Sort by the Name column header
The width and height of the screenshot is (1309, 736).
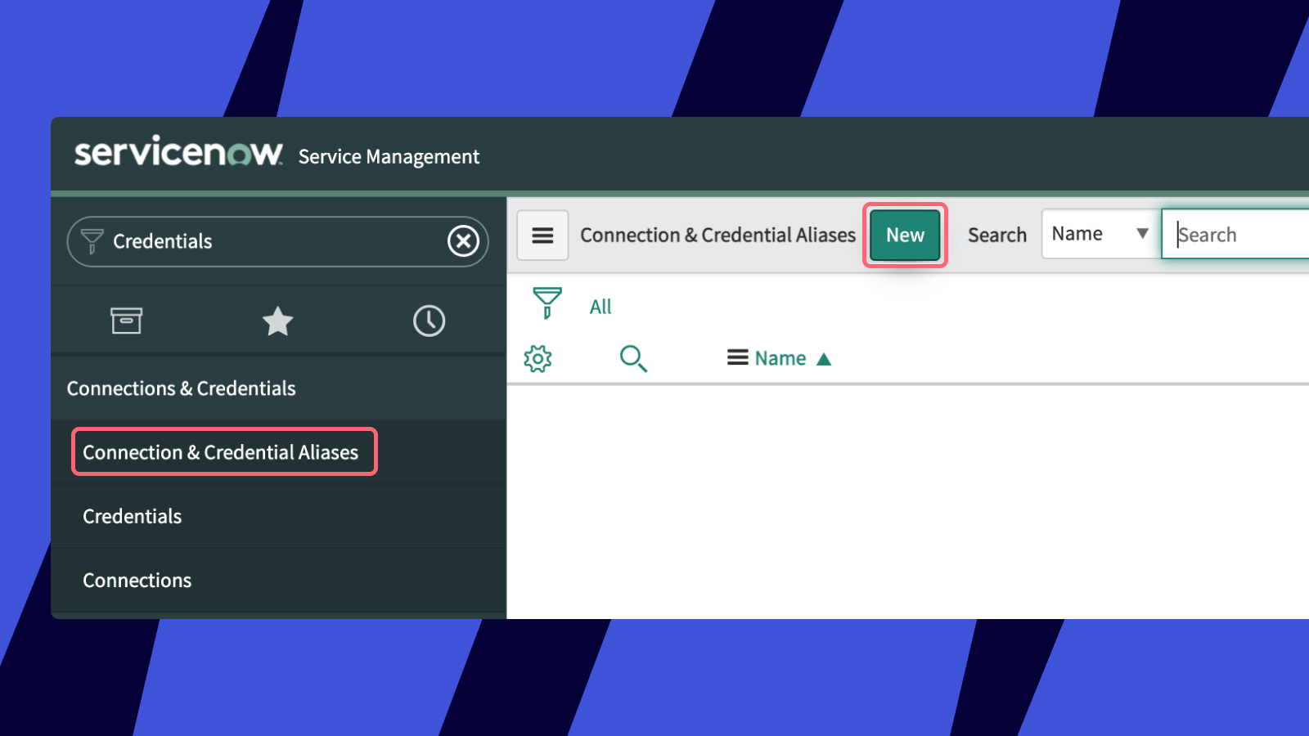780,358
